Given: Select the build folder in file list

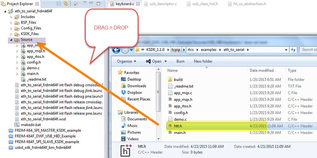Looking at the screenshot, I should tap(178, 79).
